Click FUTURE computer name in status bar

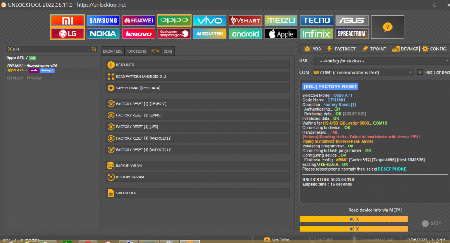321,240
